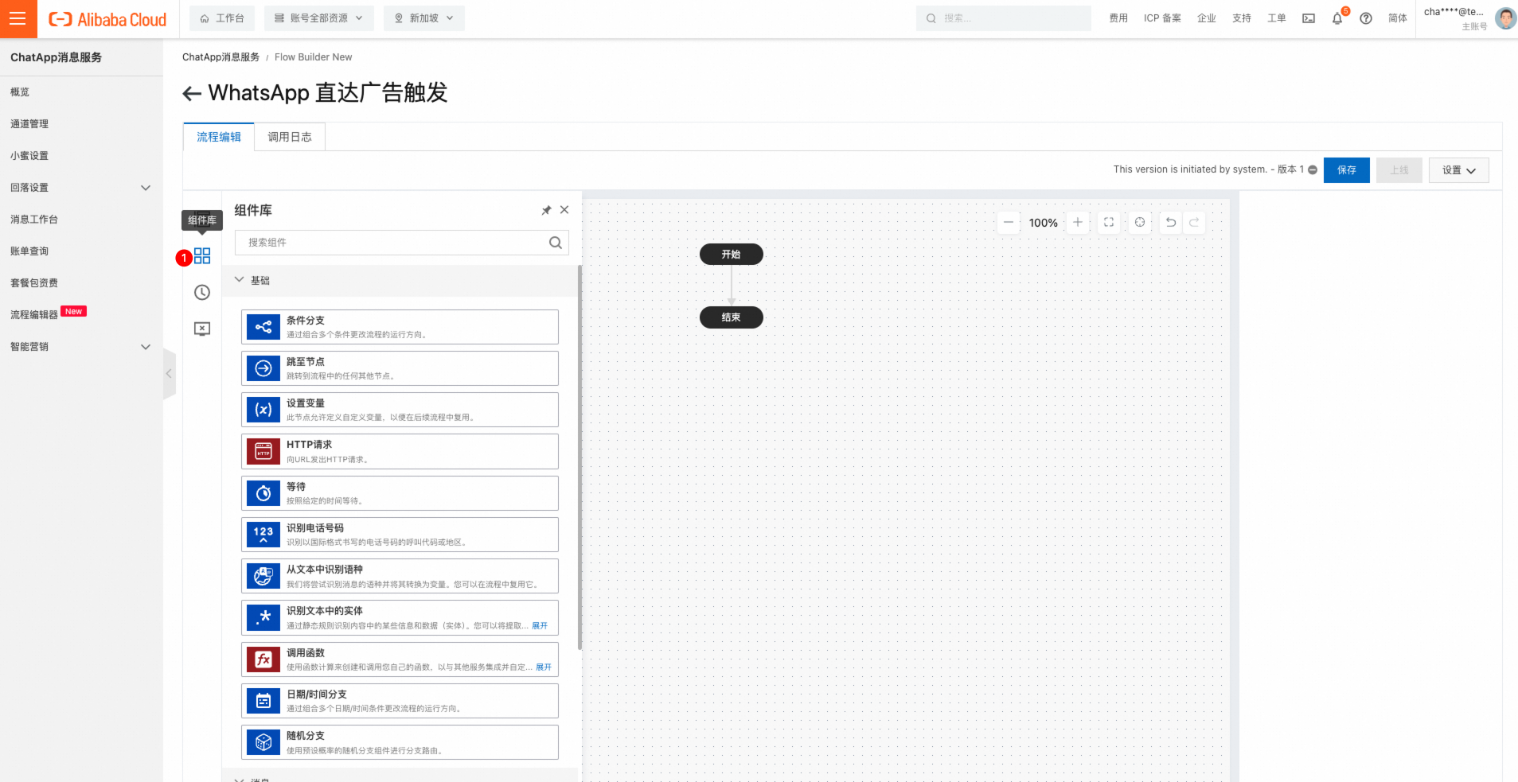Expand the 识别文本中的实体 description with 展开
The height and width of the screenshot is (782, 1518).
pyautogui.click(x=540, y=626)
